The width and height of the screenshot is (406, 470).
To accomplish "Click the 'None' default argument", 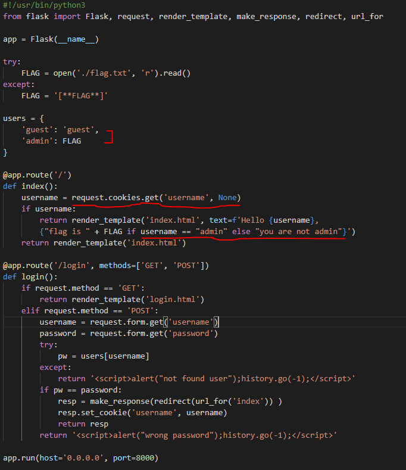I will click(x=227, y=198).
